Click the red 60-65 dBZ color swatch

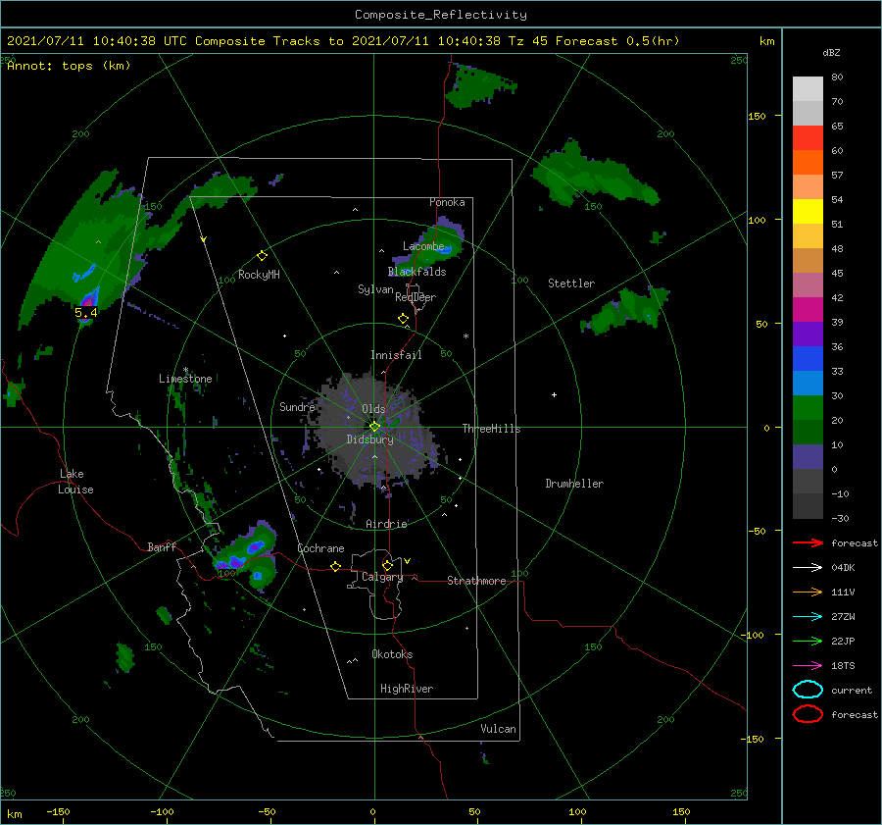coord(808,137)
